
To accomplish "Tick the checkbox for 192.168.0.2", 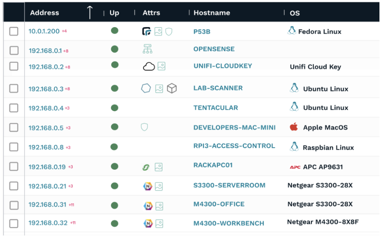I will pyautogui.click(x=14, y=66).
